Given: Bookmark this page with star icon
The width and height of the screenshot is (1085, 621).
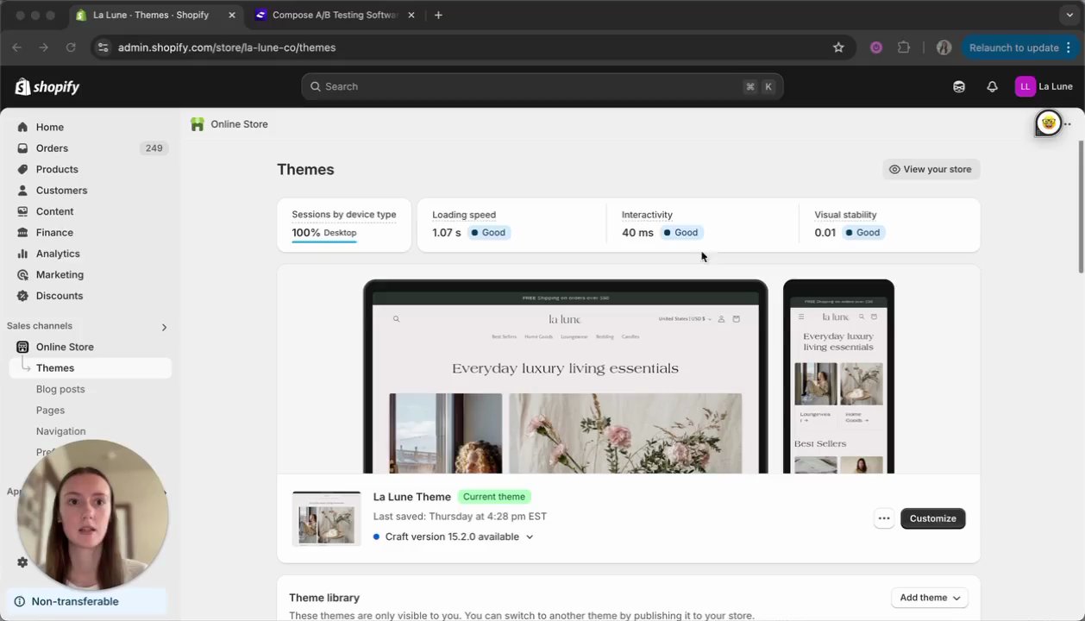Looking at the screenshot, I should (838, 47).
